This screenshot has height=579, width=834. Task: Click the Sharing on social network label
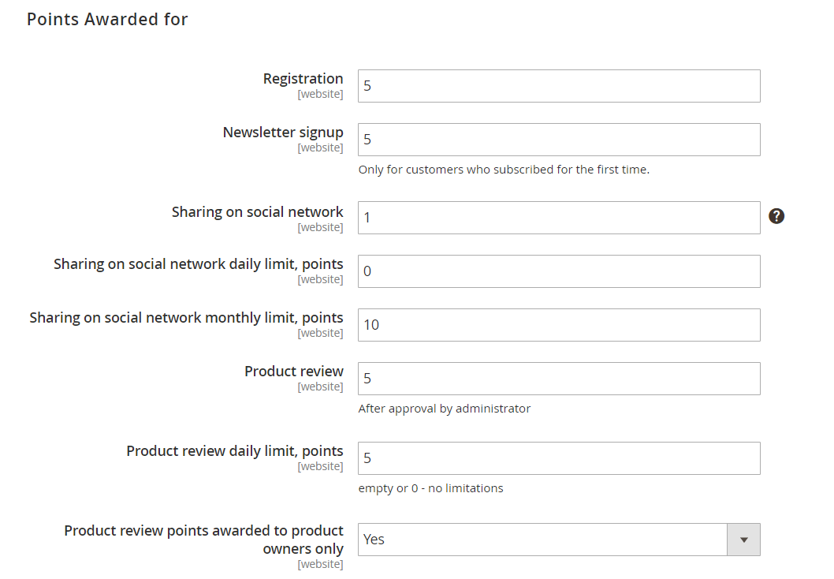(x=258, y=212)
